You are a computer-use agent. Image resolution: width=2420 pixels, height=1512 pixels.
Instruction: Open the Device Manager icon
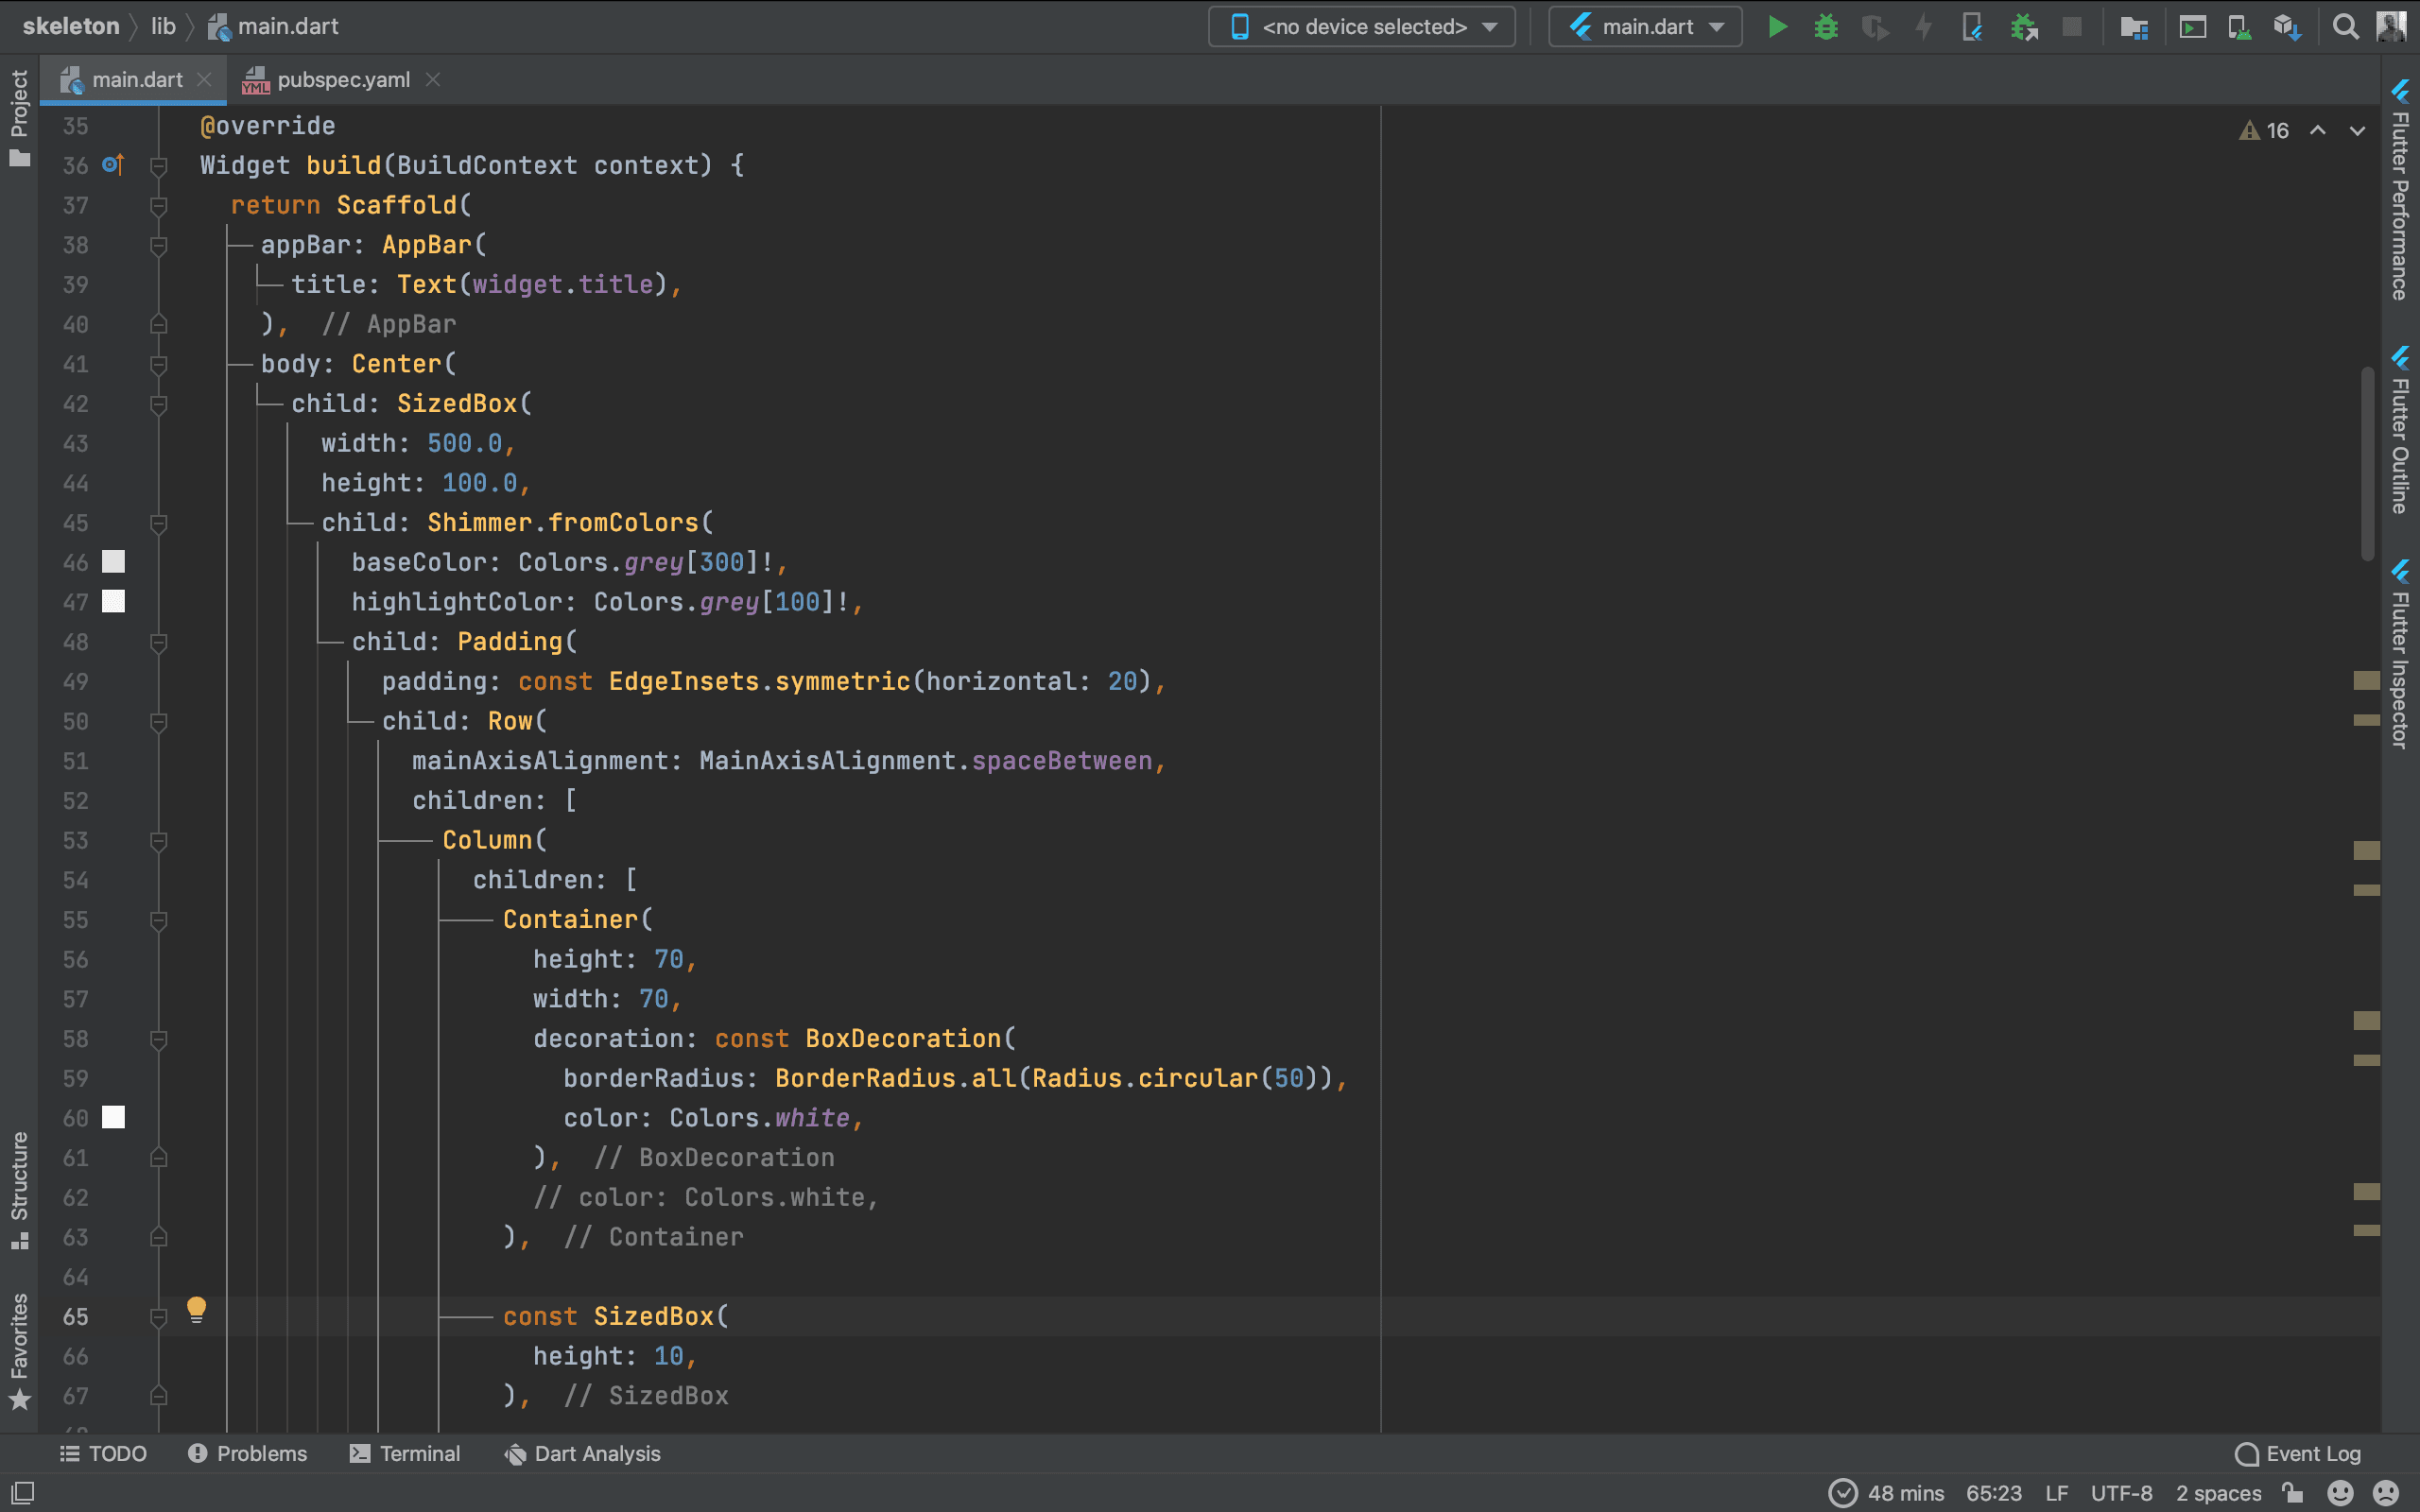pos(2239,27)
